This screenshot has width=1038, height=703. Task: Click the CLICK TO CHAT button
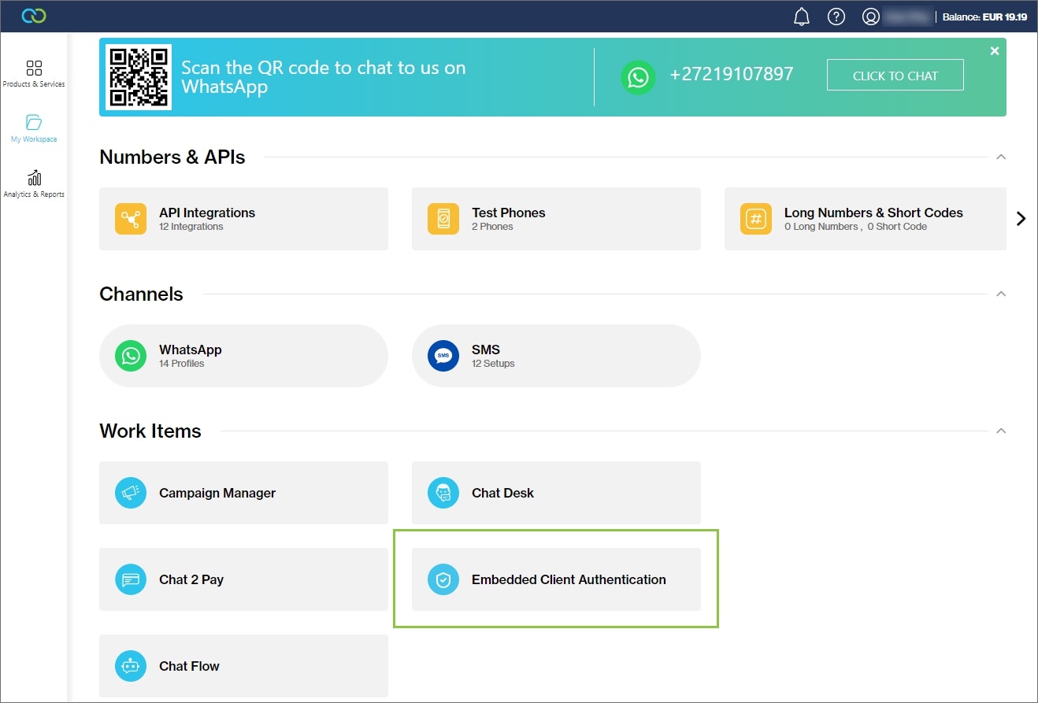895,76
